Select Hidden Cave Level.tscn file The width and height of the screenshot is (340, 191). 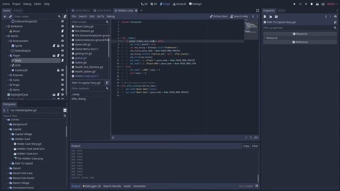pos(31,149)
